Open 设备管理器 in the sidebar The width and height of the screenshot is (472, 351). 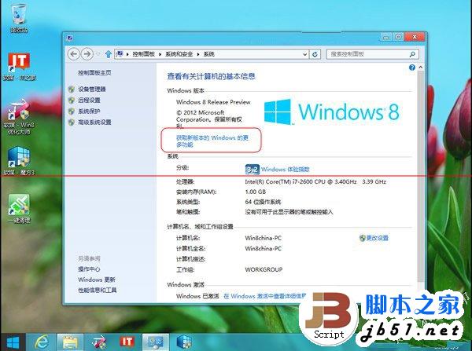[x=92, y=90]
